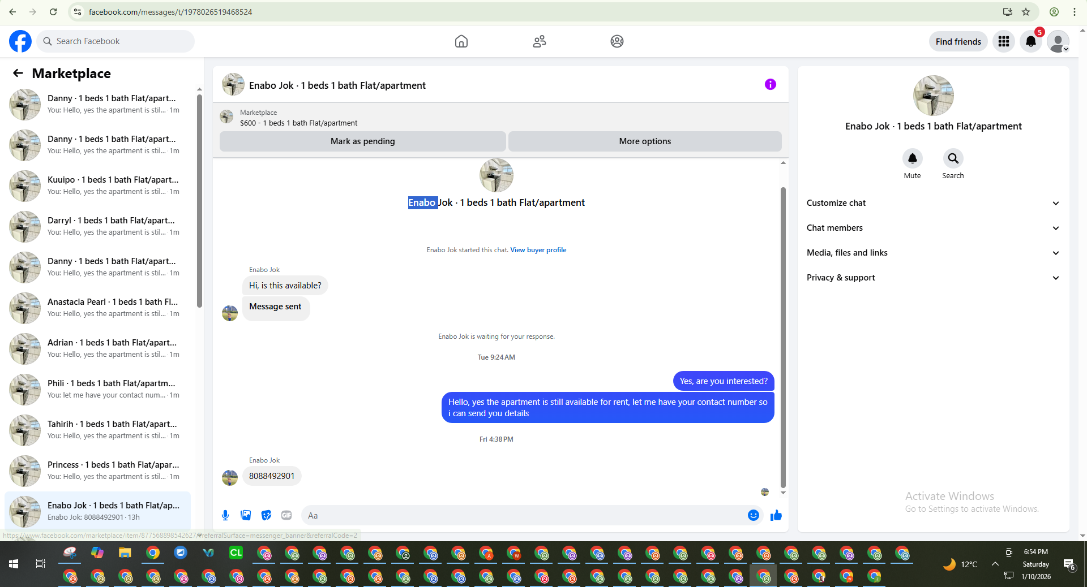Open the Tahirih conversation in the list
1087x587 pixels.
click(x=97, y=430)
